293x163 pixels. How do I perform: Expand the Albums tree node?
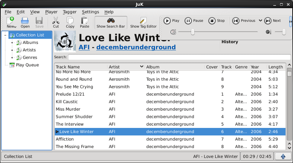pyautogui.click(x=12, y=42)
